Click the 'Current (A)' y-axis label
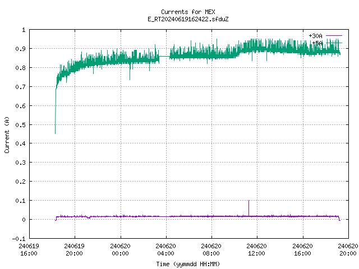 click(7, 134)
